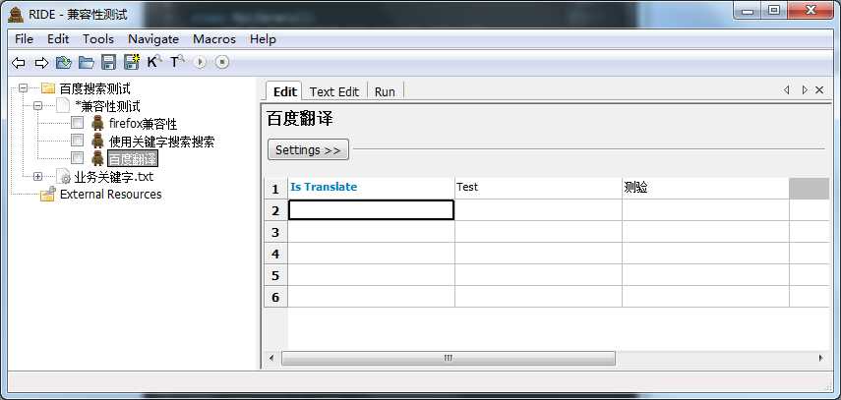This screenshot has height=400, width=841.
Task: Click the grid scrollbar's left arrow
Action: pyautogui.click(x=271, y=358)
